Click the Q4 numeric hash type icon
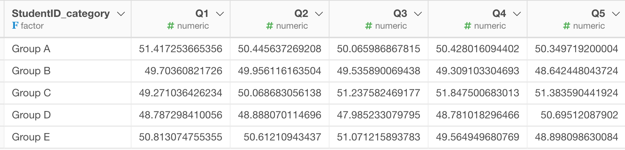 (x=468, y=26)
